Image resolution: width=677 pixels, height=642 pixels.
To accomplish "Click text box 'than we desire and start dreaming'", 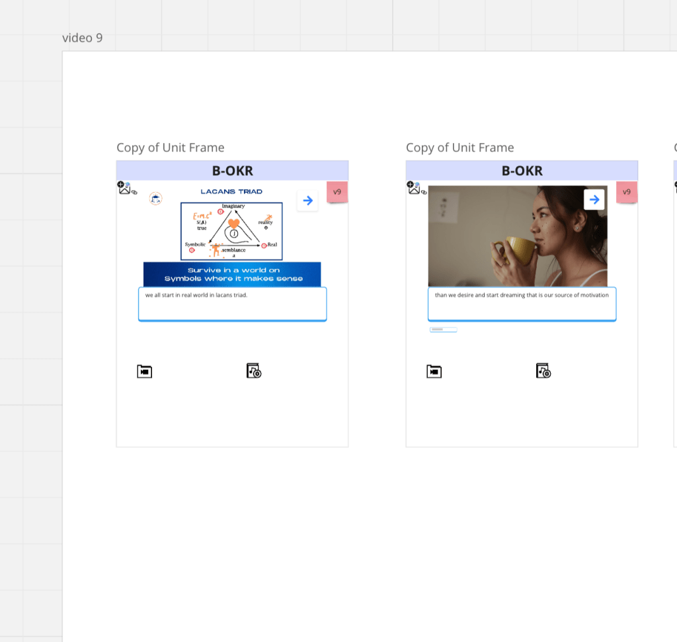I will pyautogui.click(x=522, y=304).
